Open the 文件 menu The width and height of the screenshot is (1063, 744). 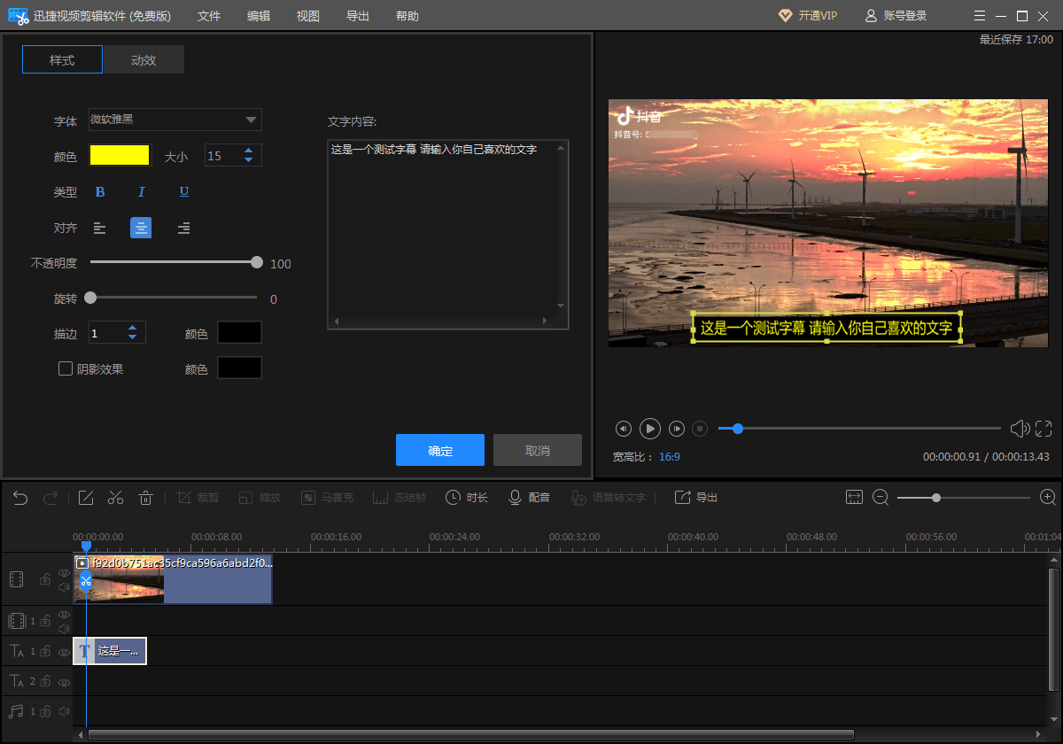209,16
